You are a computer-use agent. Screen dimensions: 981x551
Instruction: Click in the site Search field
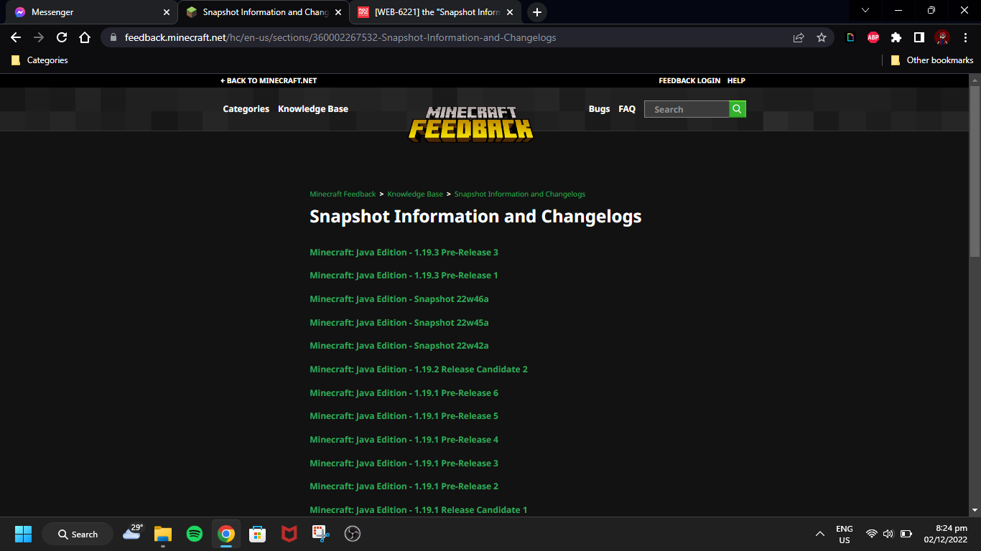coord(687,109)
